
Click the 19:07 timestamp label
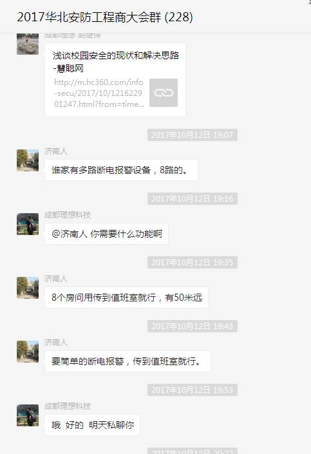[x=193, y=135]
